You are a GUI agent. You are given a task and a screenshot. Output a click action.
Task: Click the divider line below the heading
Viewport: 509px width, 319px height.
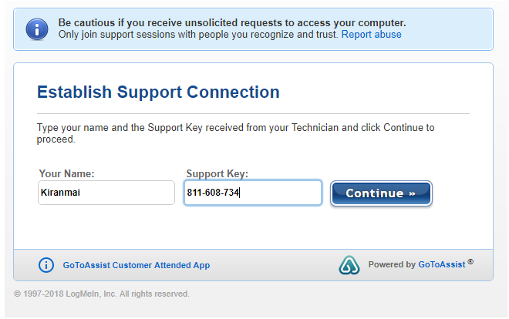click(x=253, y=113)
